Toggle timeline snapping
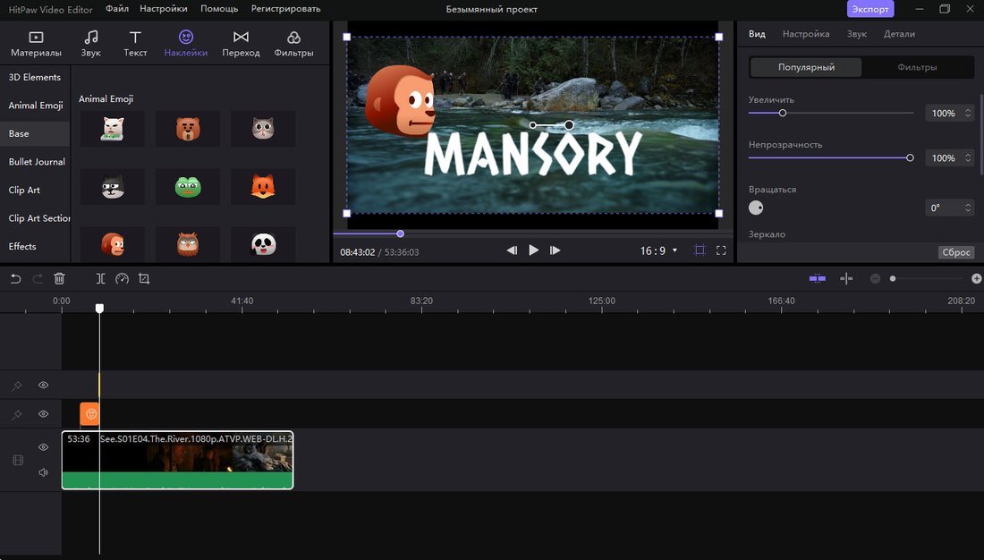Viewport: 984px width, 560px height. tap(817, 278)
